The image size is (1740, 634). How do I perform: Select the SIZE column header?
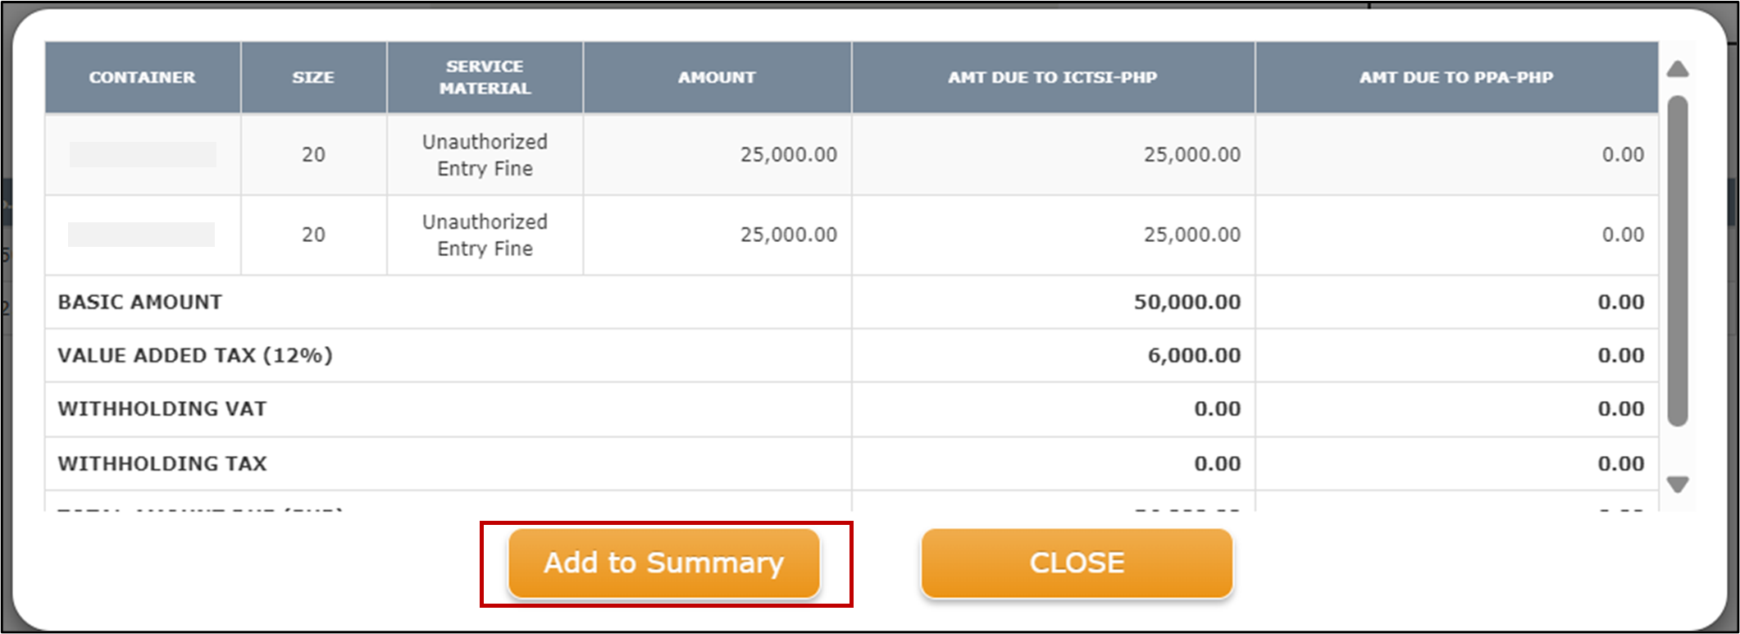click(x=313, y=77)
